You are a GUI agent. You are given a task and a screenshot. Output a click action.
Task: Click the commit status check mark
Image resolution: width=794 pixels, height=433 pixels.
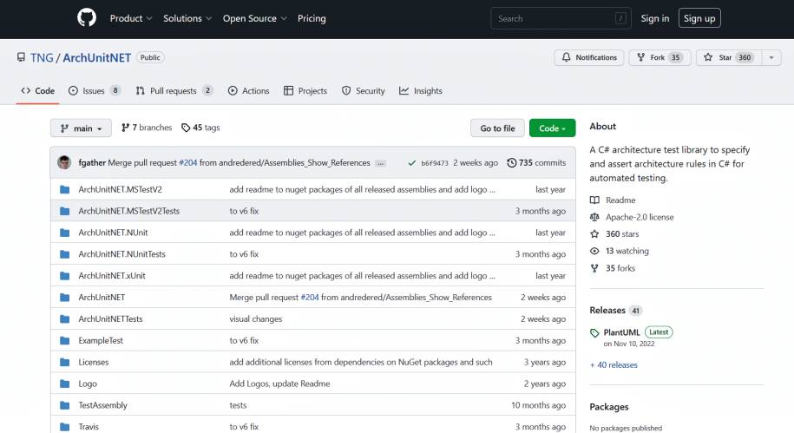pyautogui.click(x=411, y=163)
